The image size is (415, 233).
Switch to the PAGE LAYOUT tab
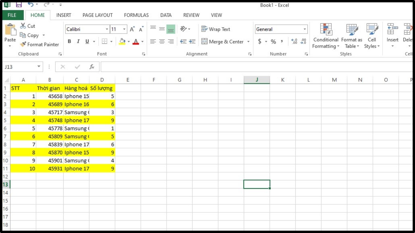click(98, 15)
